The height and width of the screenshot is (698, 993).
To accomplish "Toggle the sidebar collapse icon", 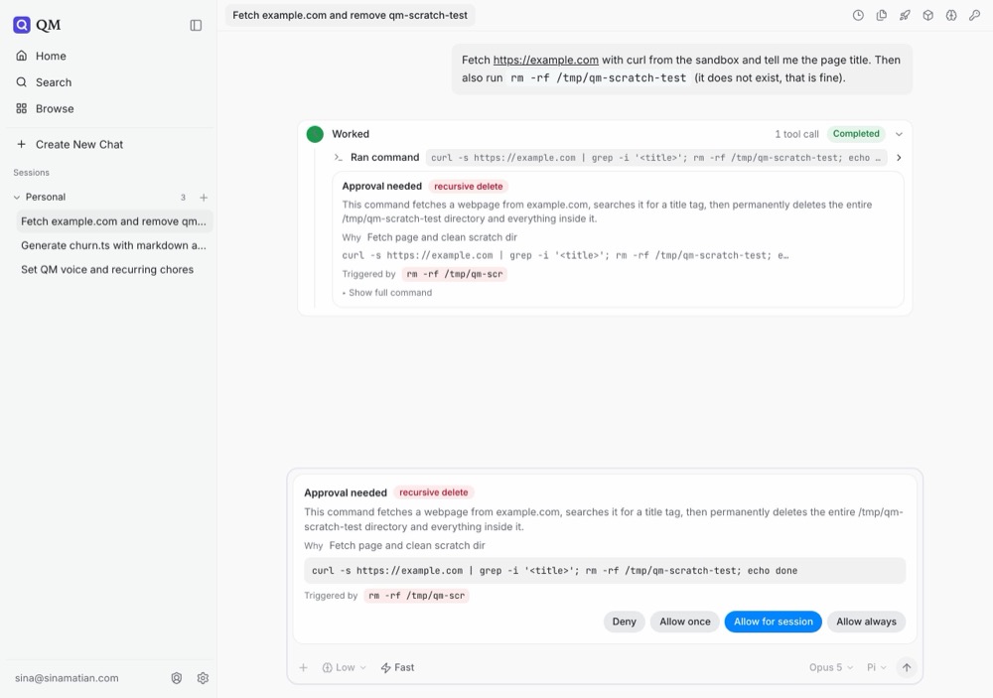I will [196, 26].
